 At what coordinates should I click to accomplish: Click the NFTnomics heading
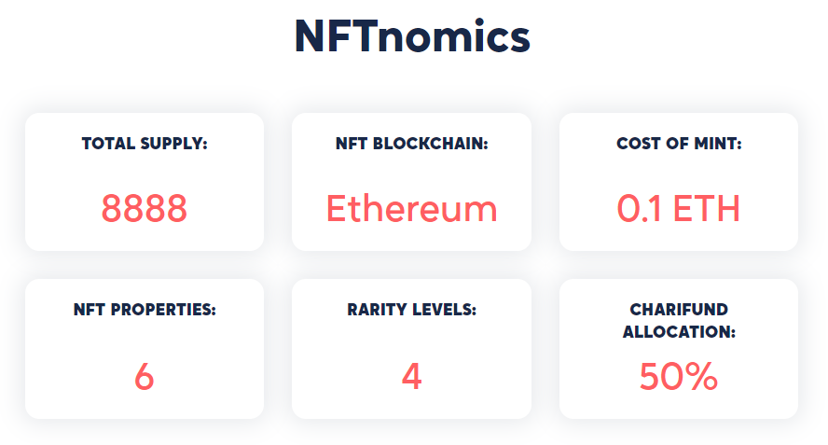pos(412,36)
